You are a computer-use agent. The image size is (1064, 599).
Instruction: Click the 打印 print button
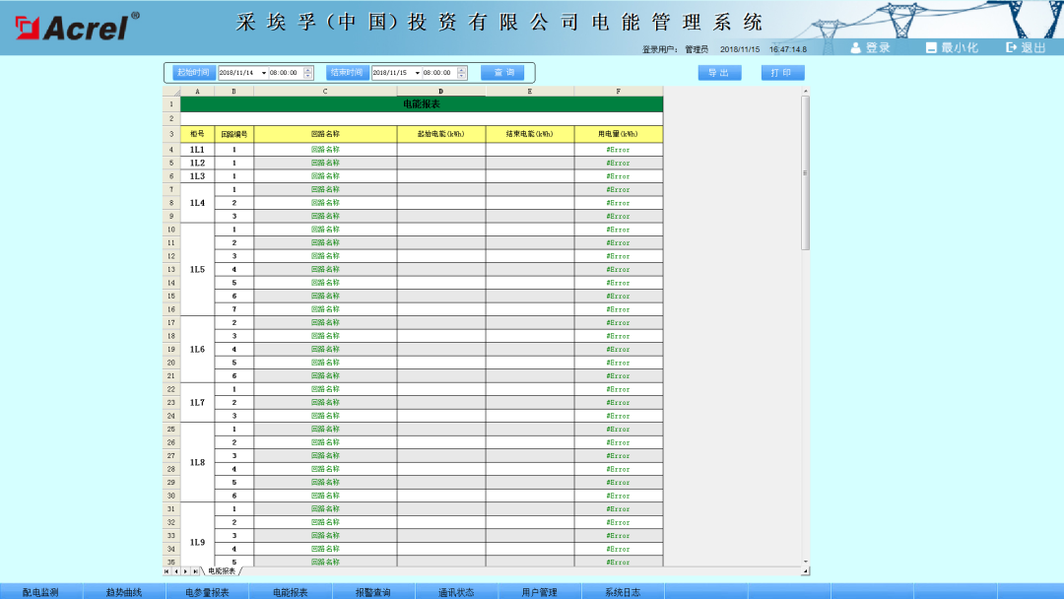tap(783, 72)
